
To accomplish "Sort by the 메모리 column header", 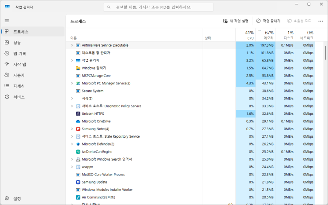I will pyautogui.click(x=265, y=35).
